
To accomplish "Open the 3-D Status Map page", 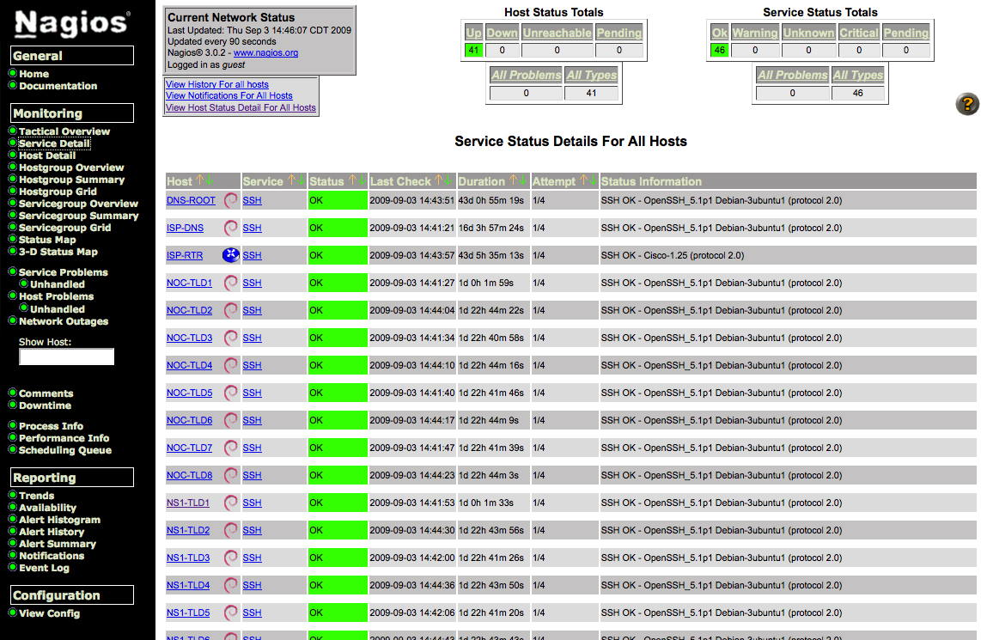I will click(x=58, y=252).
